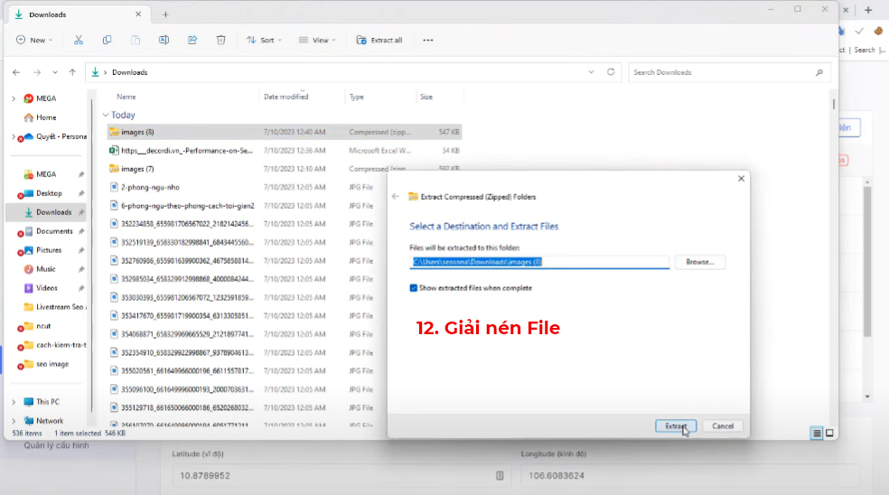
Task: Go back with the Explorer back arrow
Action: click(x=16, y=72)
